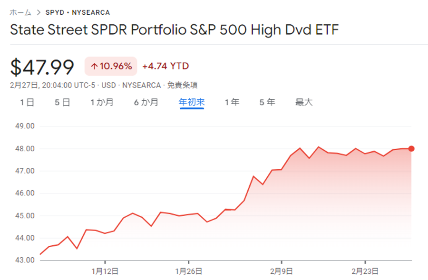
Task: Click the 2月9日 date axis label
Action: (282, 271)
